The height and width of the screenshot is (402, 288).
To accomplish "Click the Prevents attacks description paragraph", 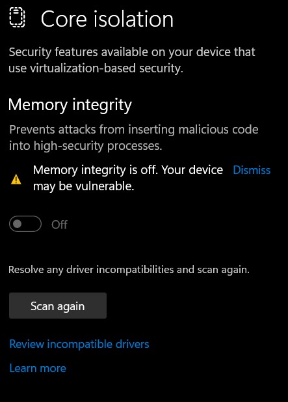I will point(133,137).
